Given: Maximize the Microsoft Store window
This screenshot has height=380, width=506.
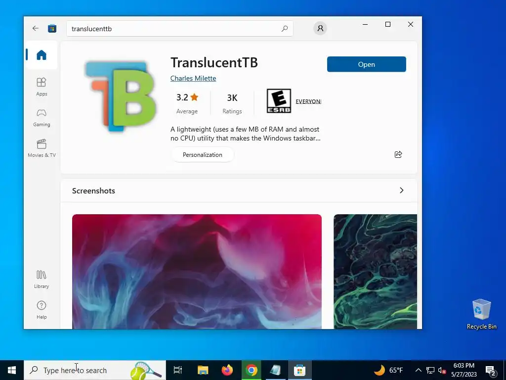Looking at the screenshot, I should pyautogui.click(x=388, y=24).
